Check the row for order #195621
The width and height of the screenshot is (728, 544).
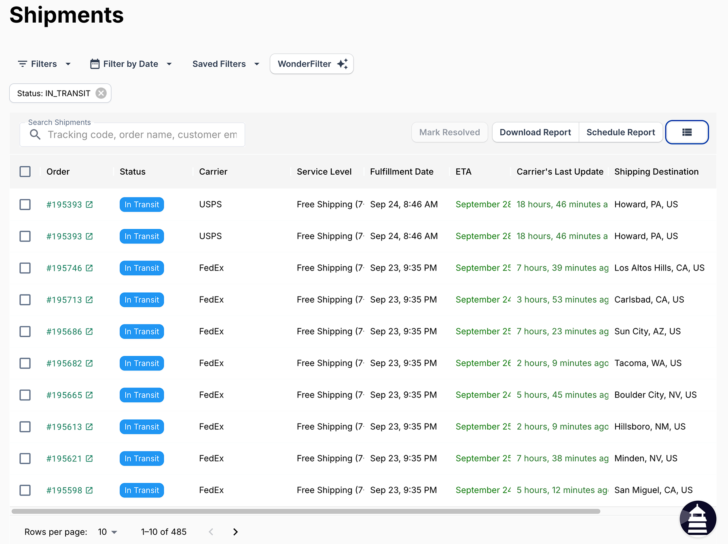click(25, 458)
